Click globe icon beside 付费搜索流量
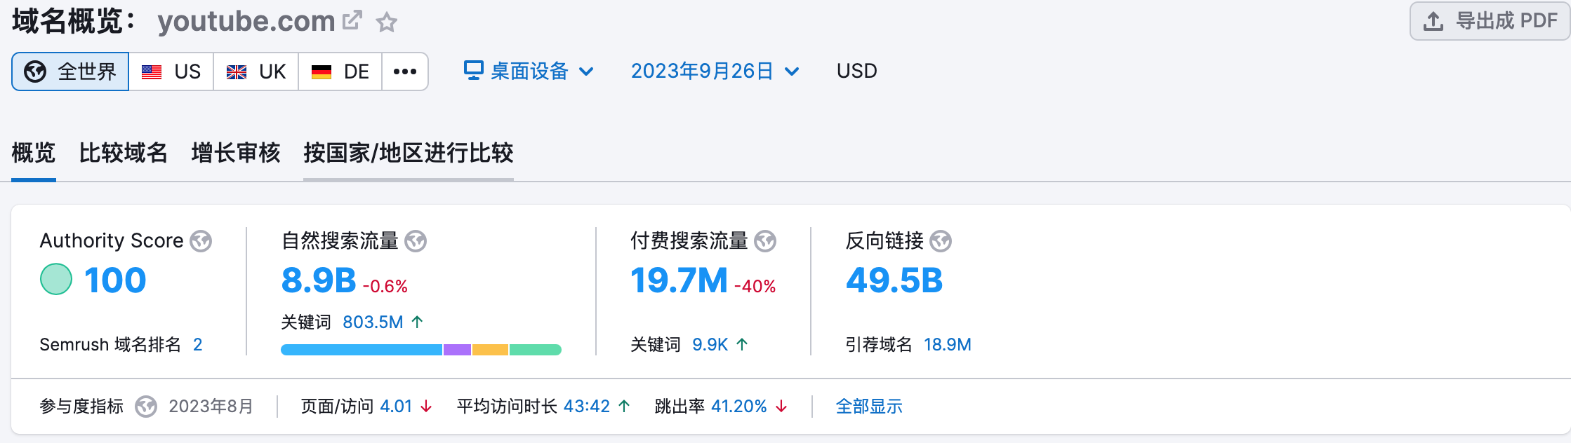The height and width of the screenshot is (443, 1571). [765, 241]
